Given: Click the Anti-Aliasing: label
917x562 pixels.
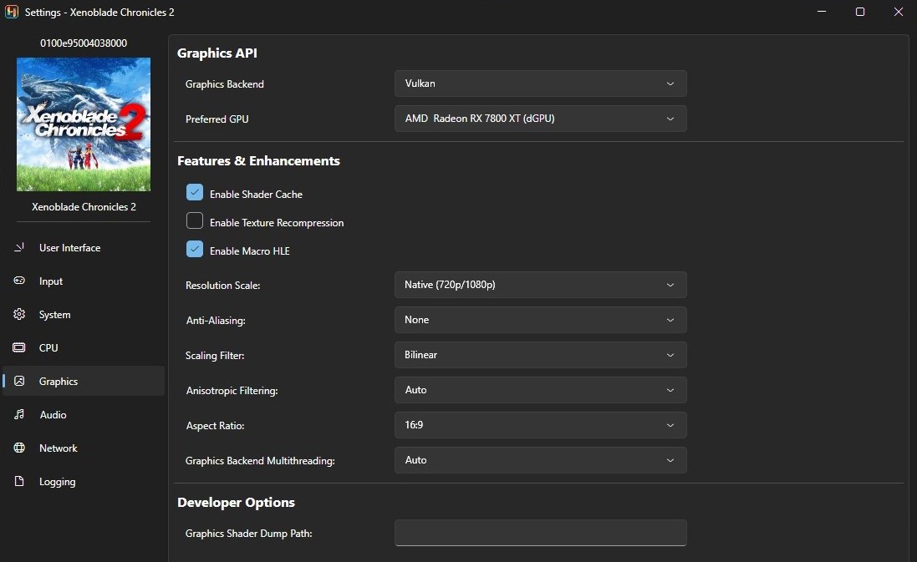Looking at the screenshot, I should tap(216, 320).
